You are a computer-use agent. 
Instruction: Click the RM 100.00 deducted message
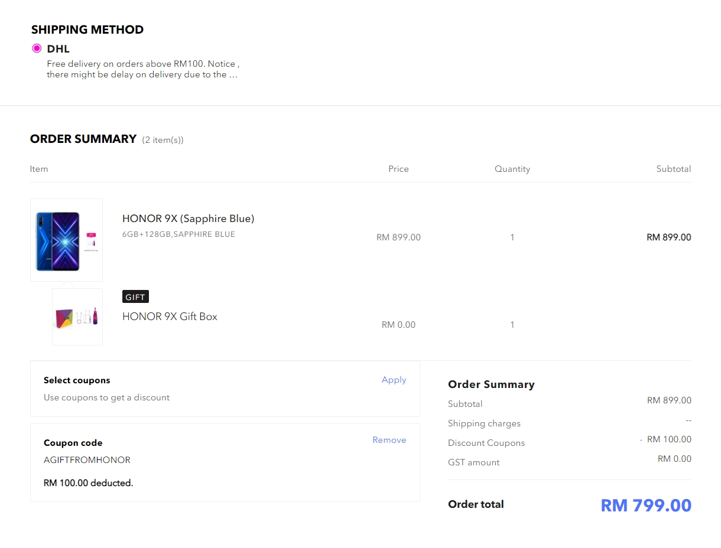click(88, 483)
